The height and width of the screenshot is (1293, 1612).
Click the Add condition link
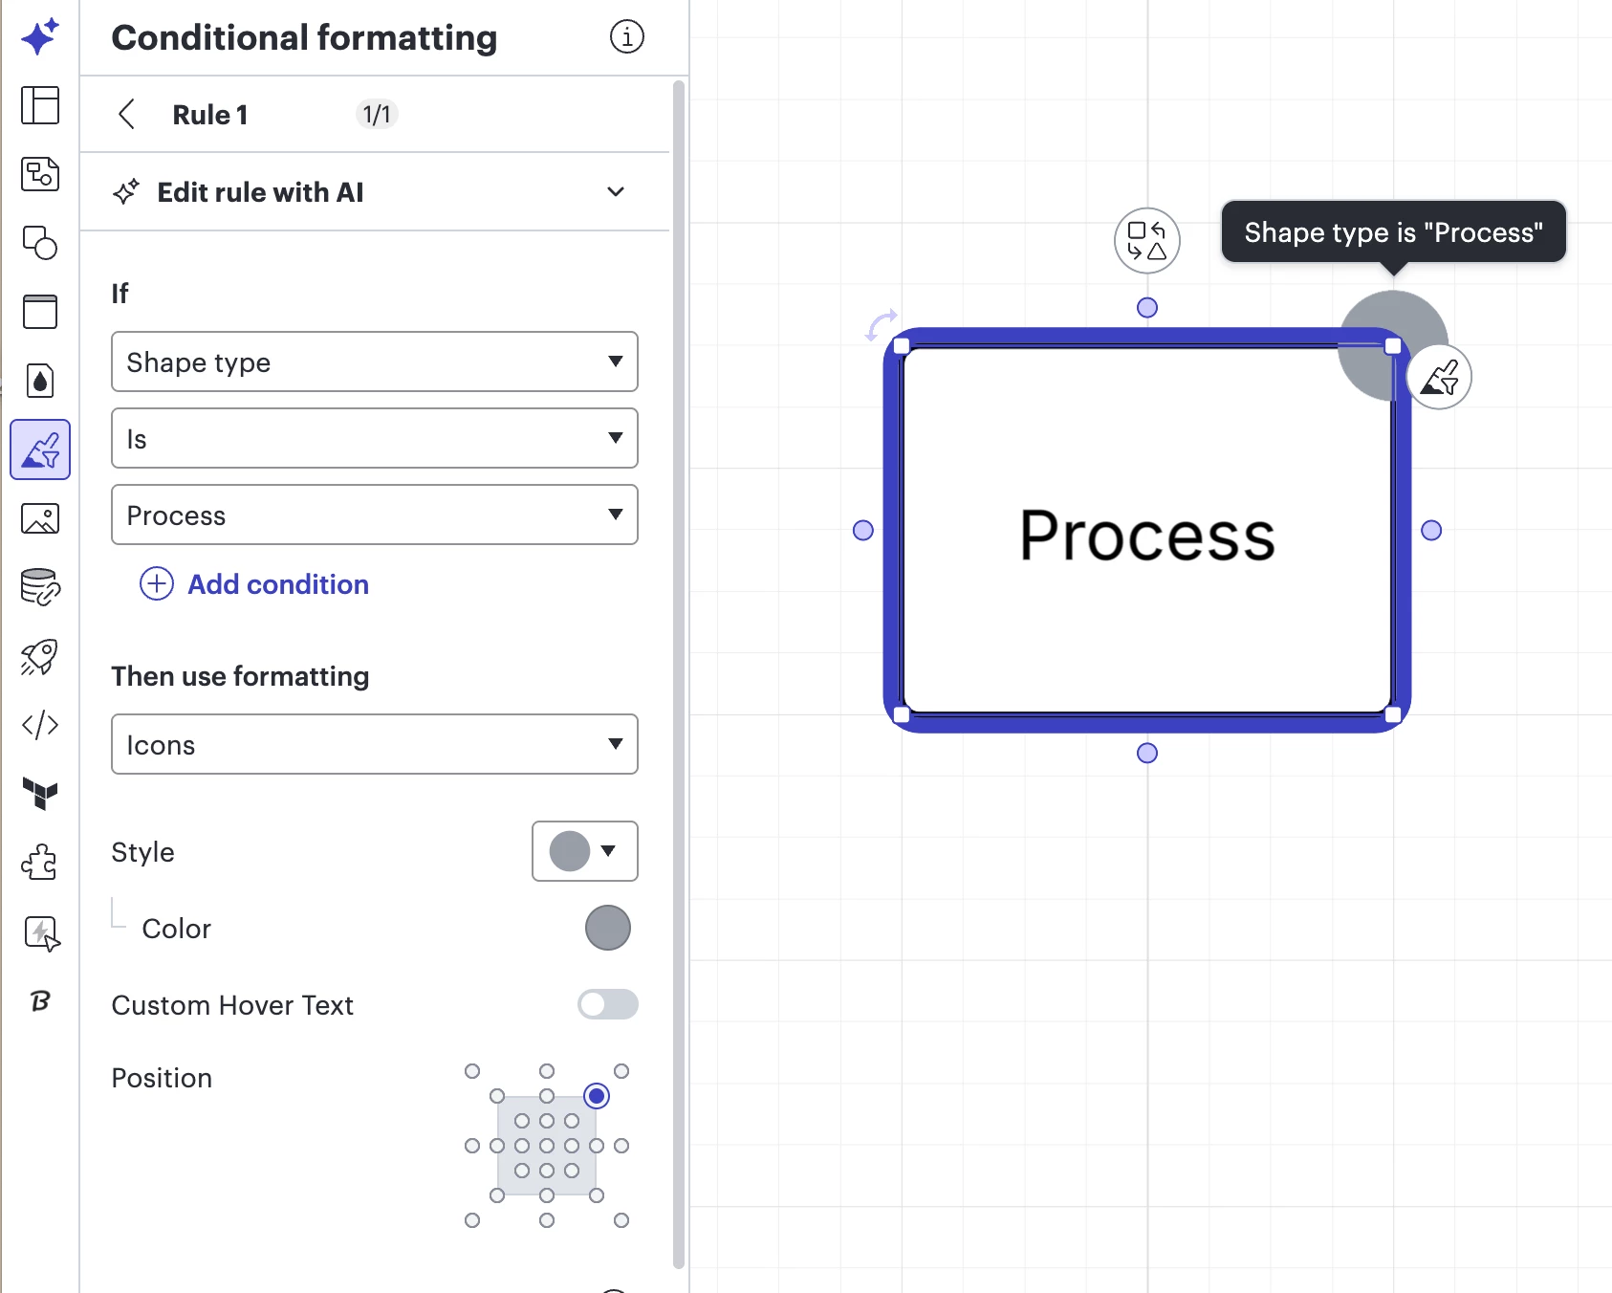[277, 583]
